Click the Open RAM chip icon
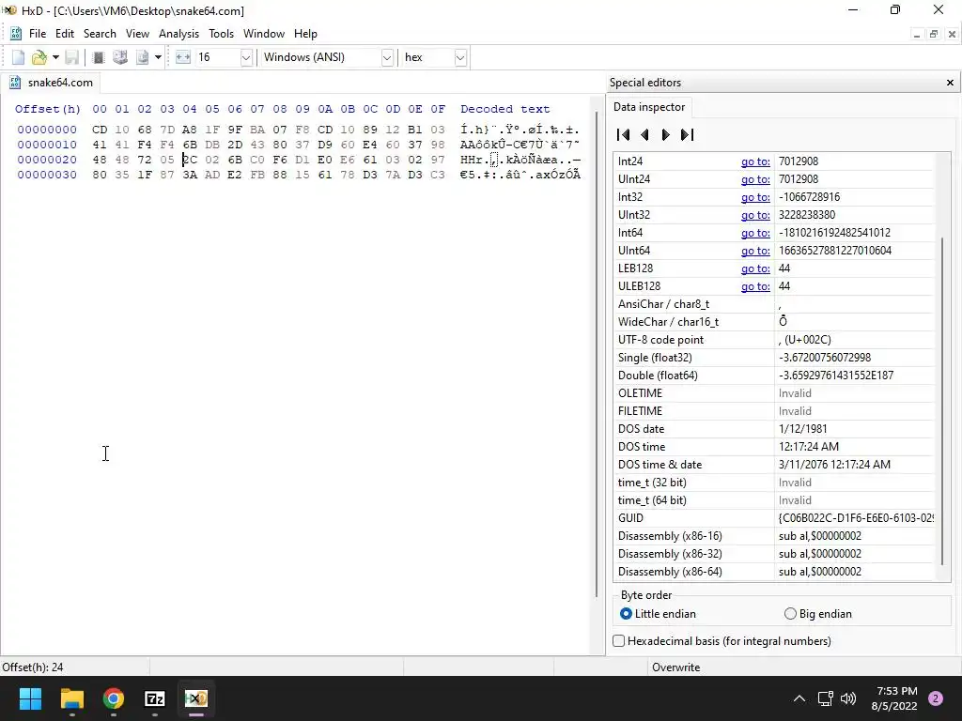Viewport: 962px width, 721px height. point(98,57)
